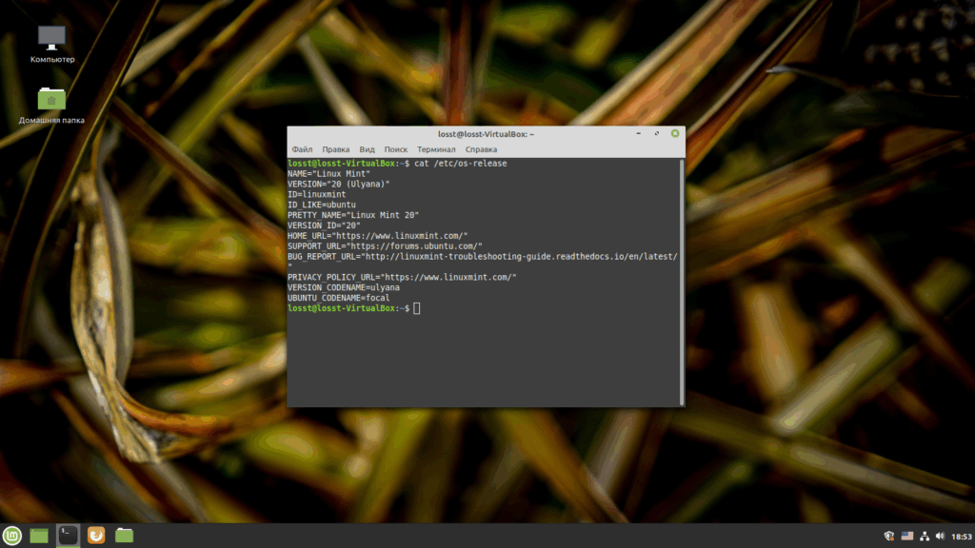
Task: Click the terminal cursor at the last prompt
Action: pyautogui.click(x=417, y=308)
